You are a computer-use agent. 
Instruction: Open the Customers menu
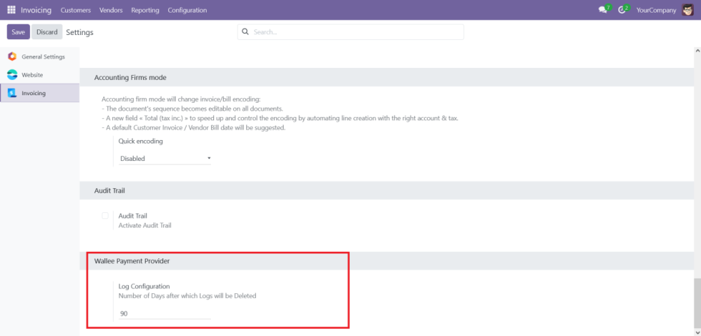pos(76,10)
